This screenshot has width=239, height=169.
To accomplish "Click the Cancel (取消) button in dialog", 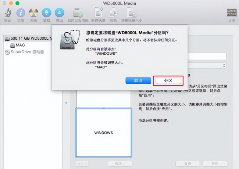I will pyautogui.click(x=138, y=80).
